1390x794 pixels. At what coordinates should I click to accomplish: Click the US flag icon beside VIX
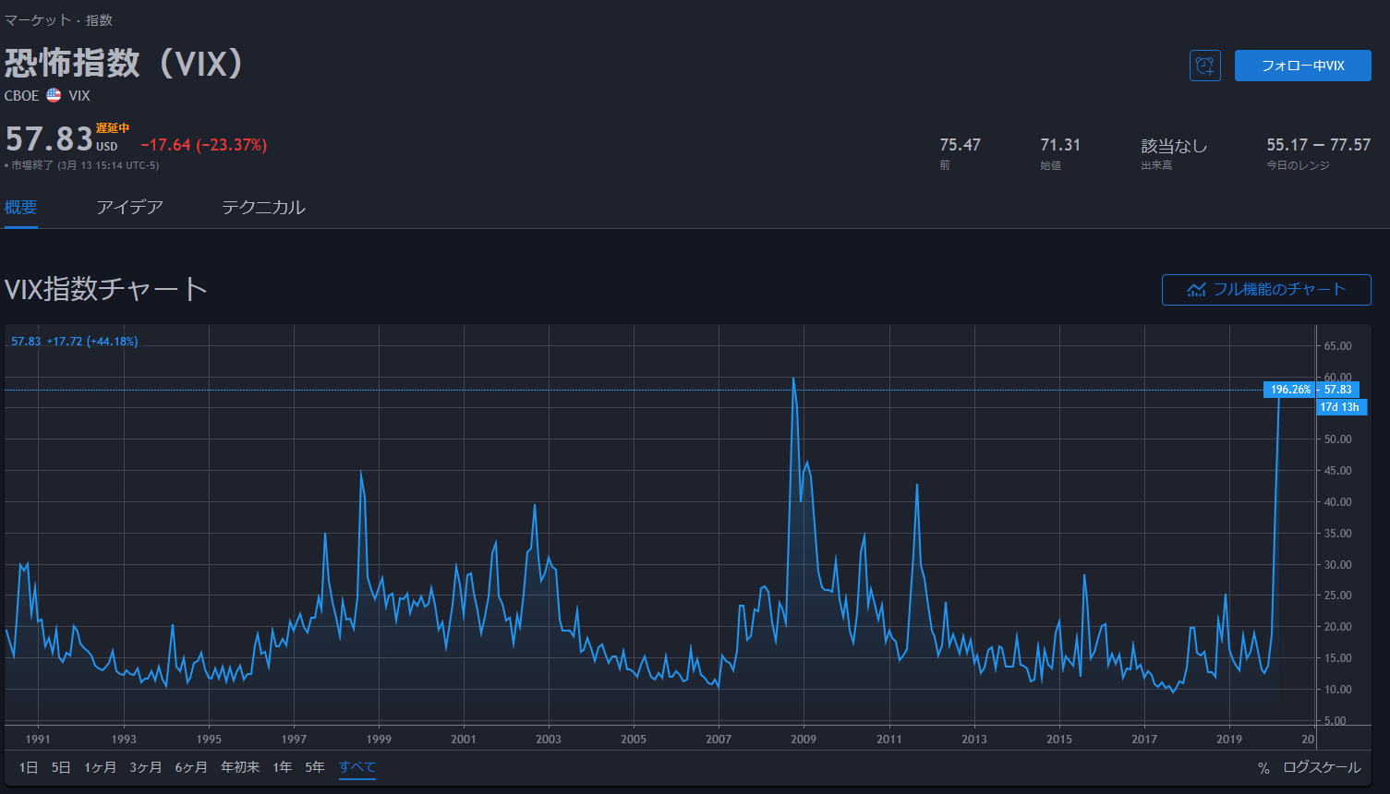click(x=54, y=95)
